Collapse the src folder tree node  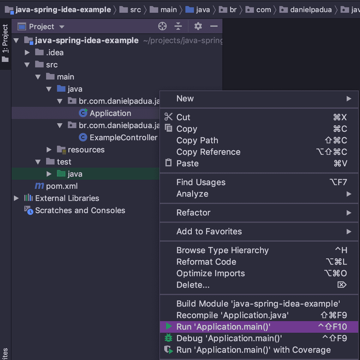click(27, 65)
